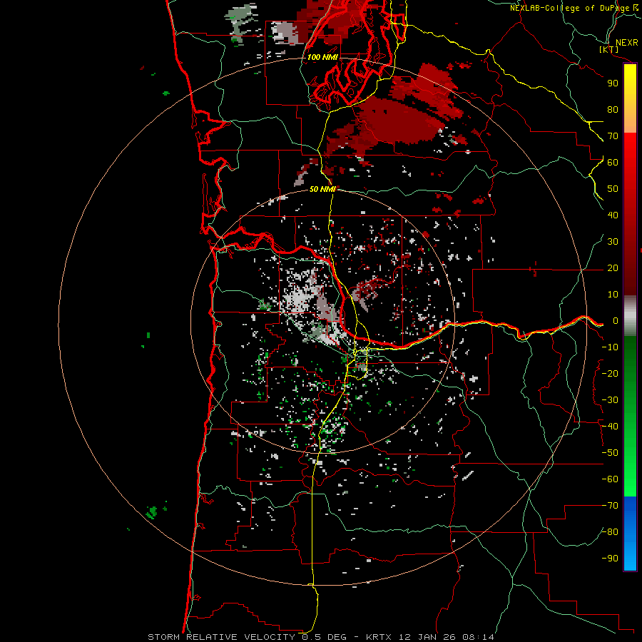Select the positive 60 knots scale label
The width and height of the screenshot is (642, 642).
tap(613, 162)
